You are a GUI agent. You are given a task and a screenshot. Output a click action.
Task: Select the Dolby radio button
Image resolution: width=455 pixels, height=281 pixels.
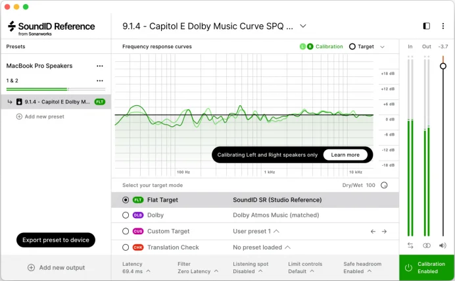[126, 215]
